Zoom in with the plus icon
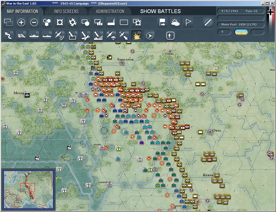The width and height of the screenshot is (276, 212). 21,22
